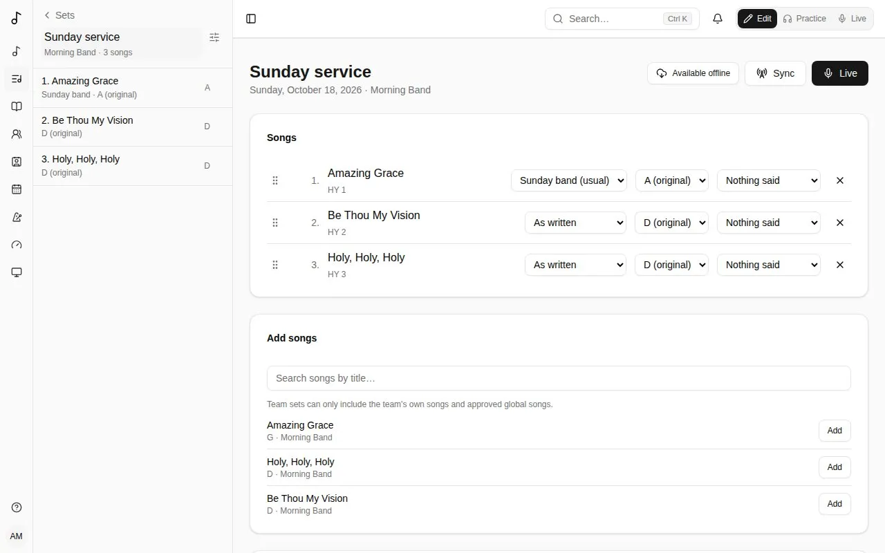This screenshot has height=553, width=885.
Task: Switch to Edit mode tab
Action: (757, 19)
